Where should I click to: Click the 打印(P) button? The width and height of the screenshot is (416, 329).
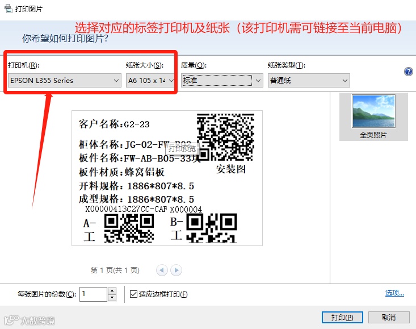[x=342, y=317]
